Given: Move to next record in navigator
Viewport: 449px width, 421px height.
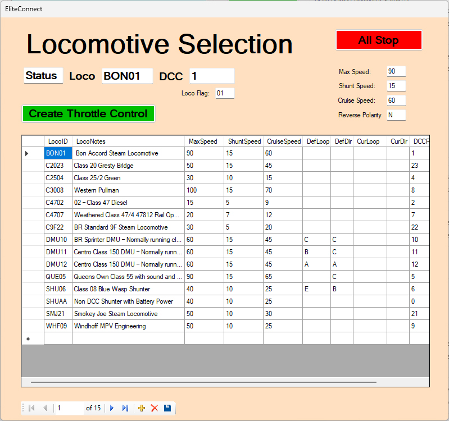Looking at the screenshot, I should pos(112,408).
